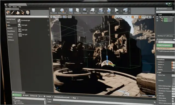Click the Spot Light icon
175x105 pixels.
tap(20, 30)
